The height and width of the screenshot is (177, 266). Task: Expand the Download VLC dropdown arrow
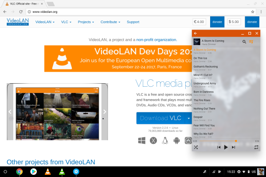point(189,118)
